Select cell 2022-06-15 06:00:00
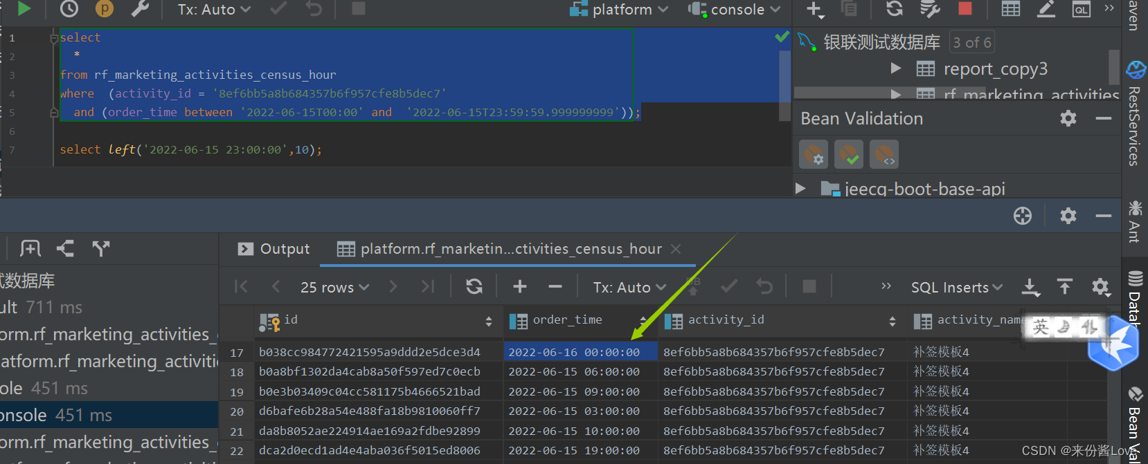Image resolution: width=1148 pixels, height=464 pixels. [580, 372]
